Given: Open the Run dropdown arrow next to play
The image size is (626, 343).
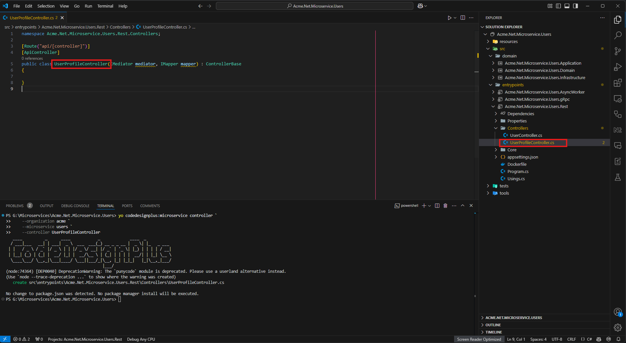Looking at the screenshot, I should pyautogui.click(x=455, y=18).
